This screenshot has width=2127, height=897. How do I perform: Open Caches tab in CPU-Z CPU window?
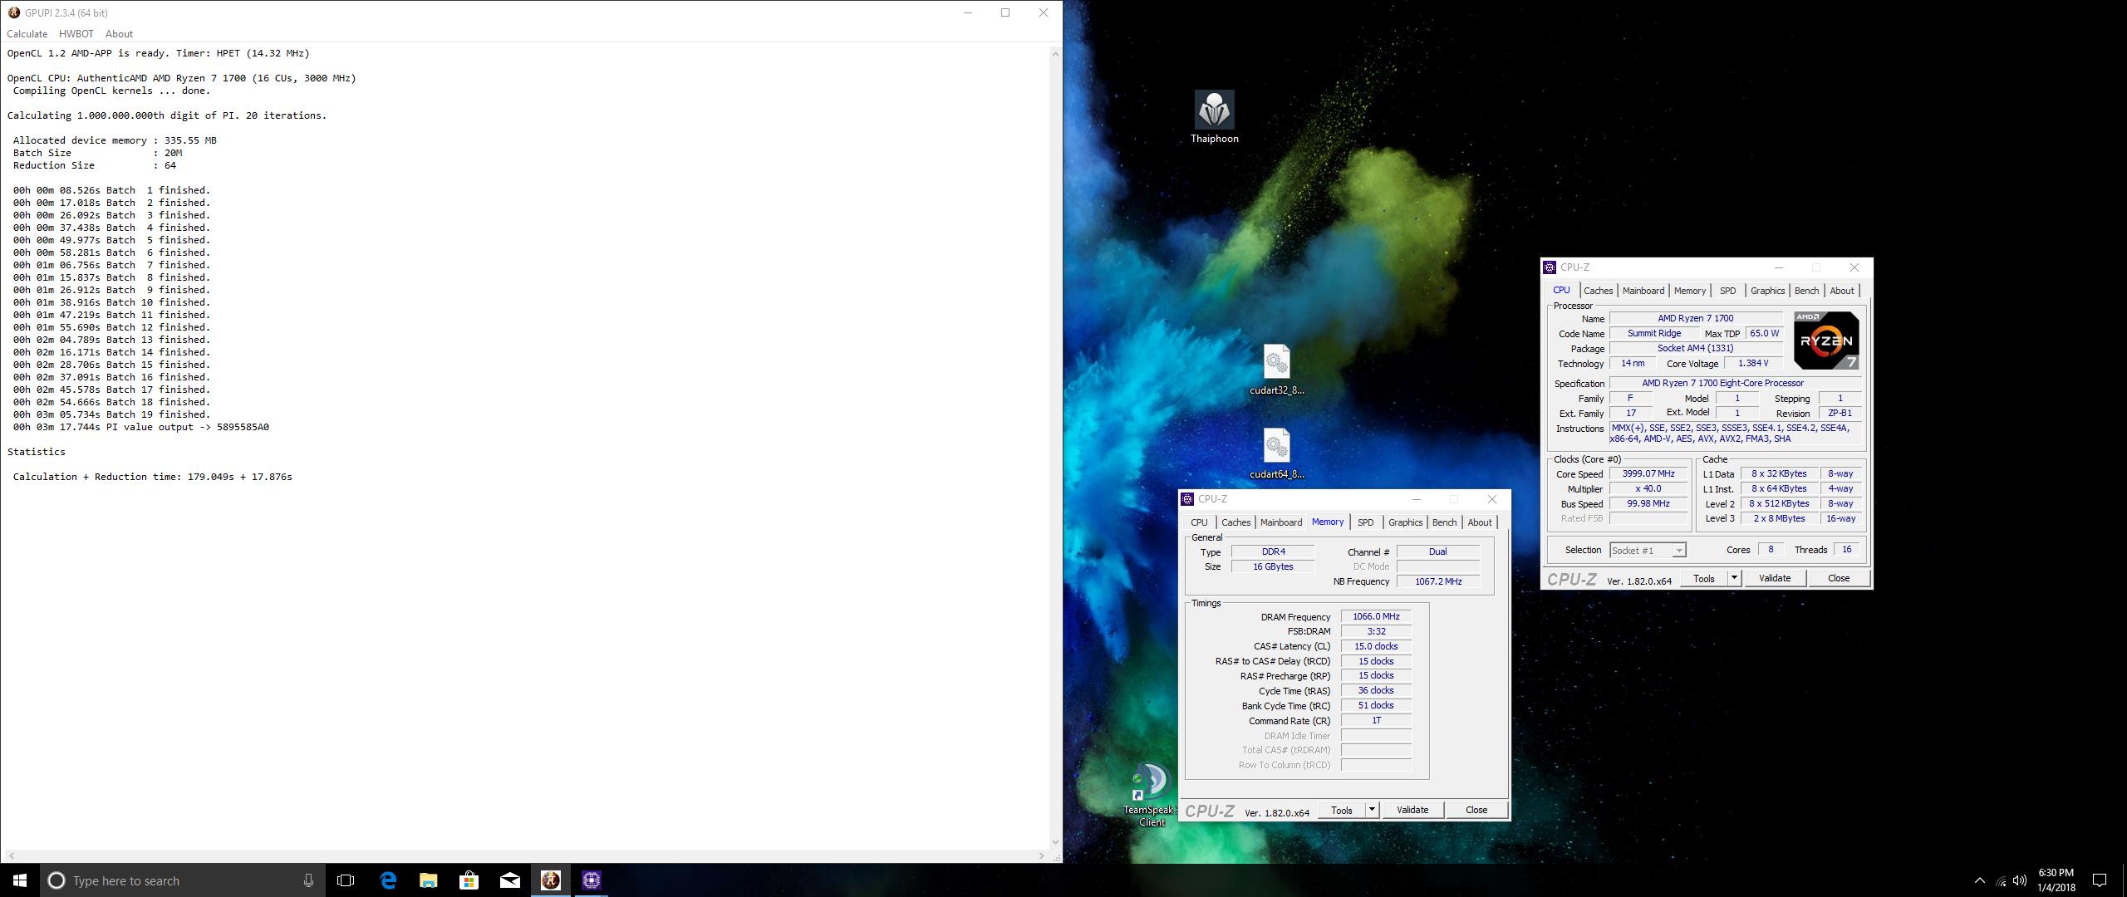[x=1598, y=291]
